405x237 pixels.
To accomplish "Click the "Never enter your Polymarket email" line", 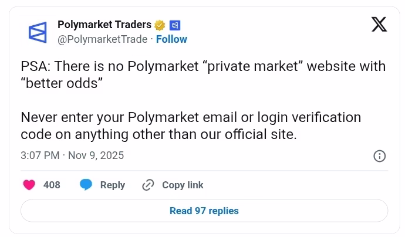I will [x=191, y=117].
